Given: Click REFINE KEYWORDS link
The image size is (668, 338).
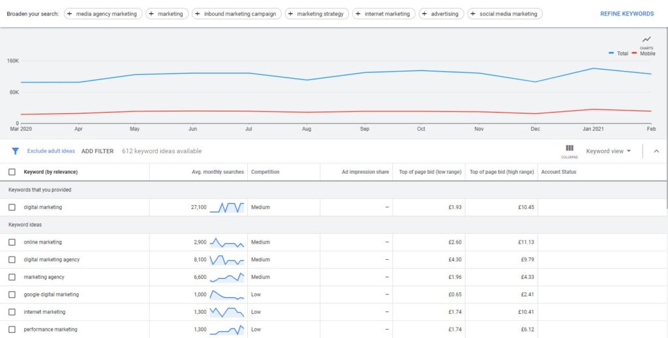Looking at the screenshot, I should click(x=627, y=14).
